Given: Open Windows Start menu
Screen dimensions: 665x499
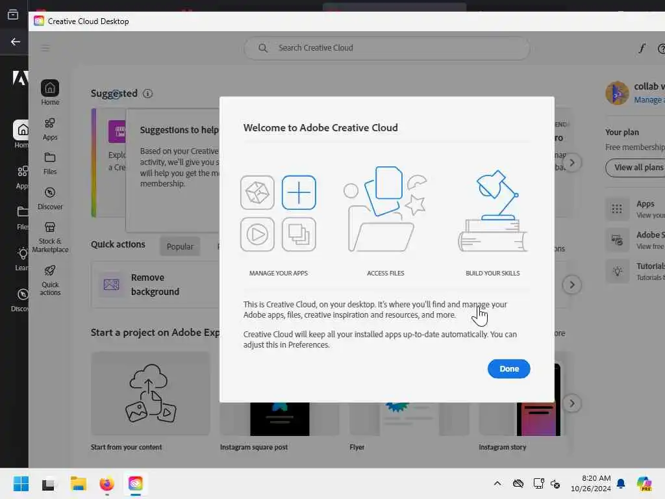Looking at the screenshot, I should (x=21, y=483).
